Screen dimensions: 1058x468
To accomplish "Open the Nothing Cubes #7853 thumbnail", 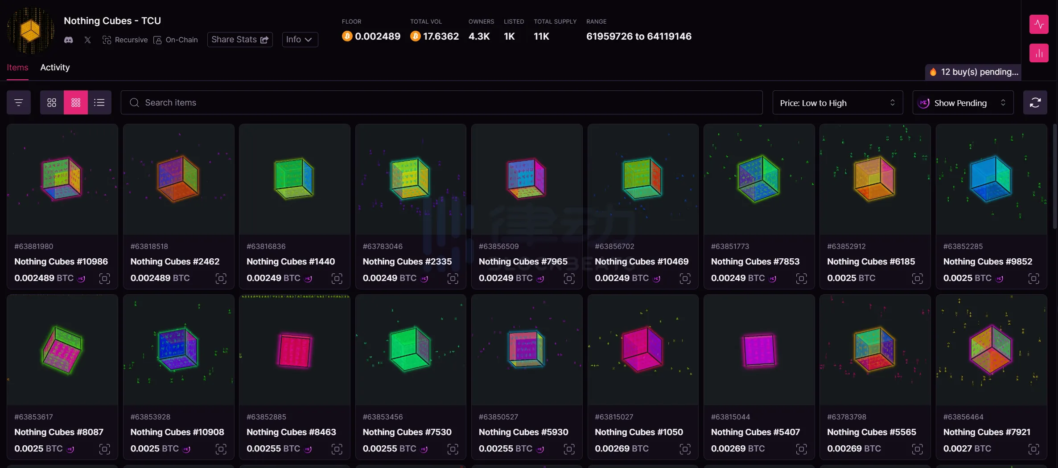I will 759,179.
